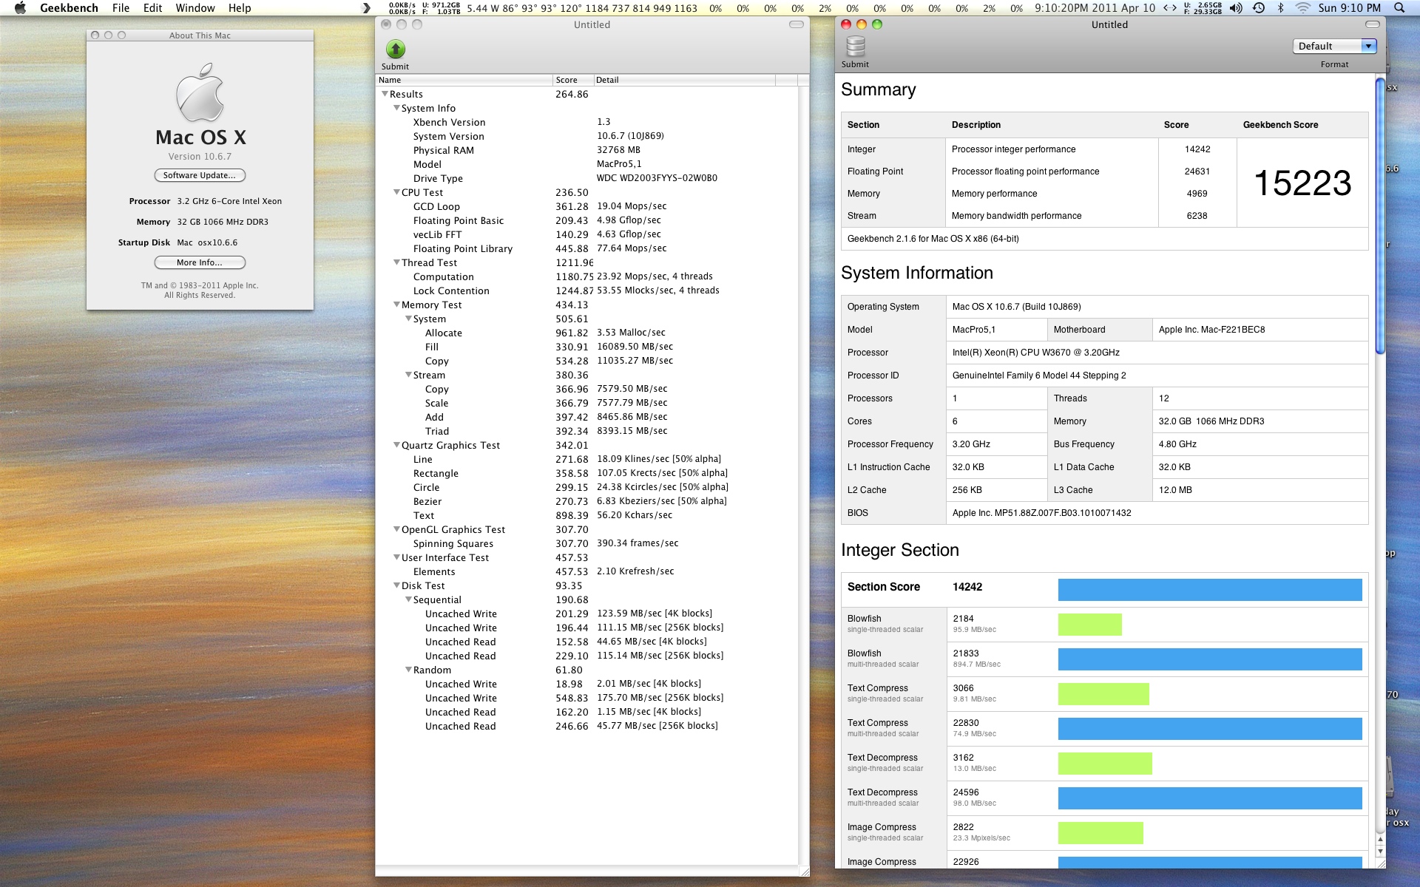The height and width of the screenshot is (887, 1420).
Task: Click the Text Decompress single-threaded score 3162
Action: coord(963,758)
